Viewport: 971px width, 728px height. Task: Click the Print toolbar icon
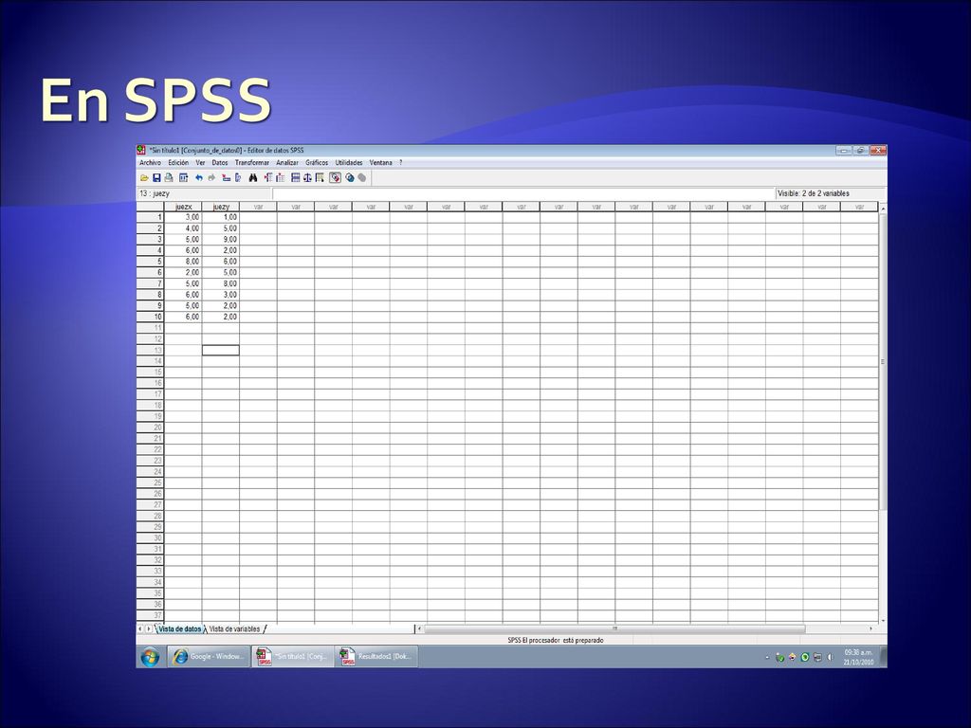point(169,177)
